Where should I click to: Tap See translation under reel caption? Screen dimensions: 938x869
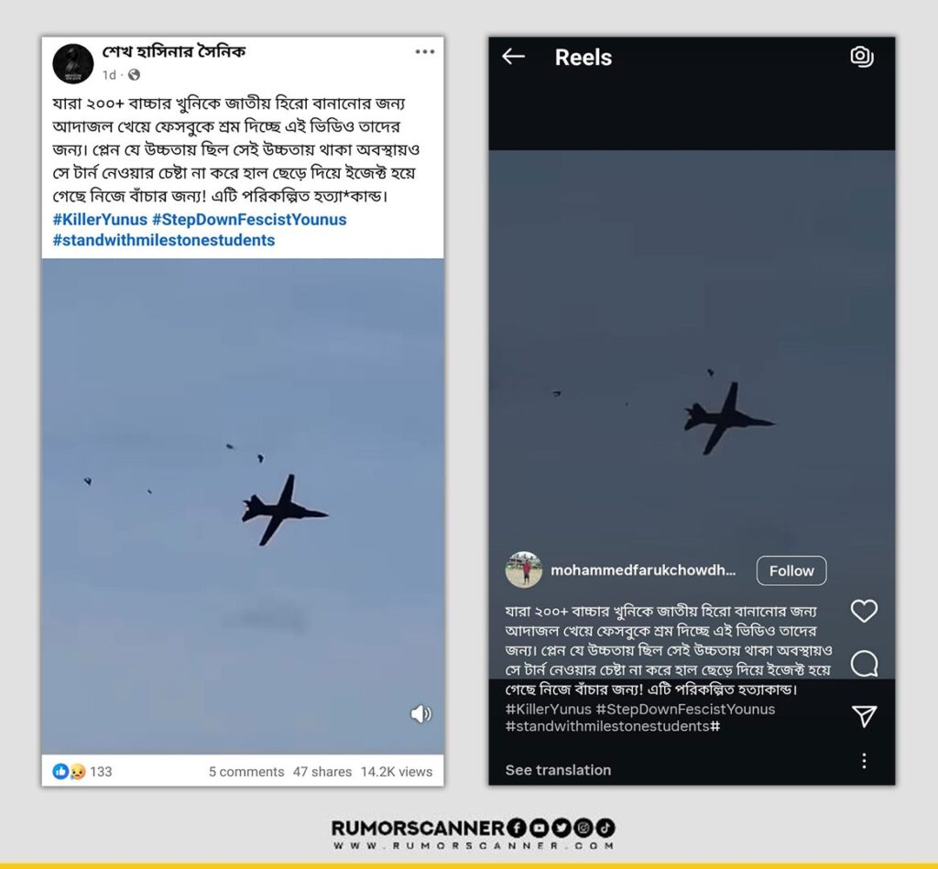click(x=558, y=770)
